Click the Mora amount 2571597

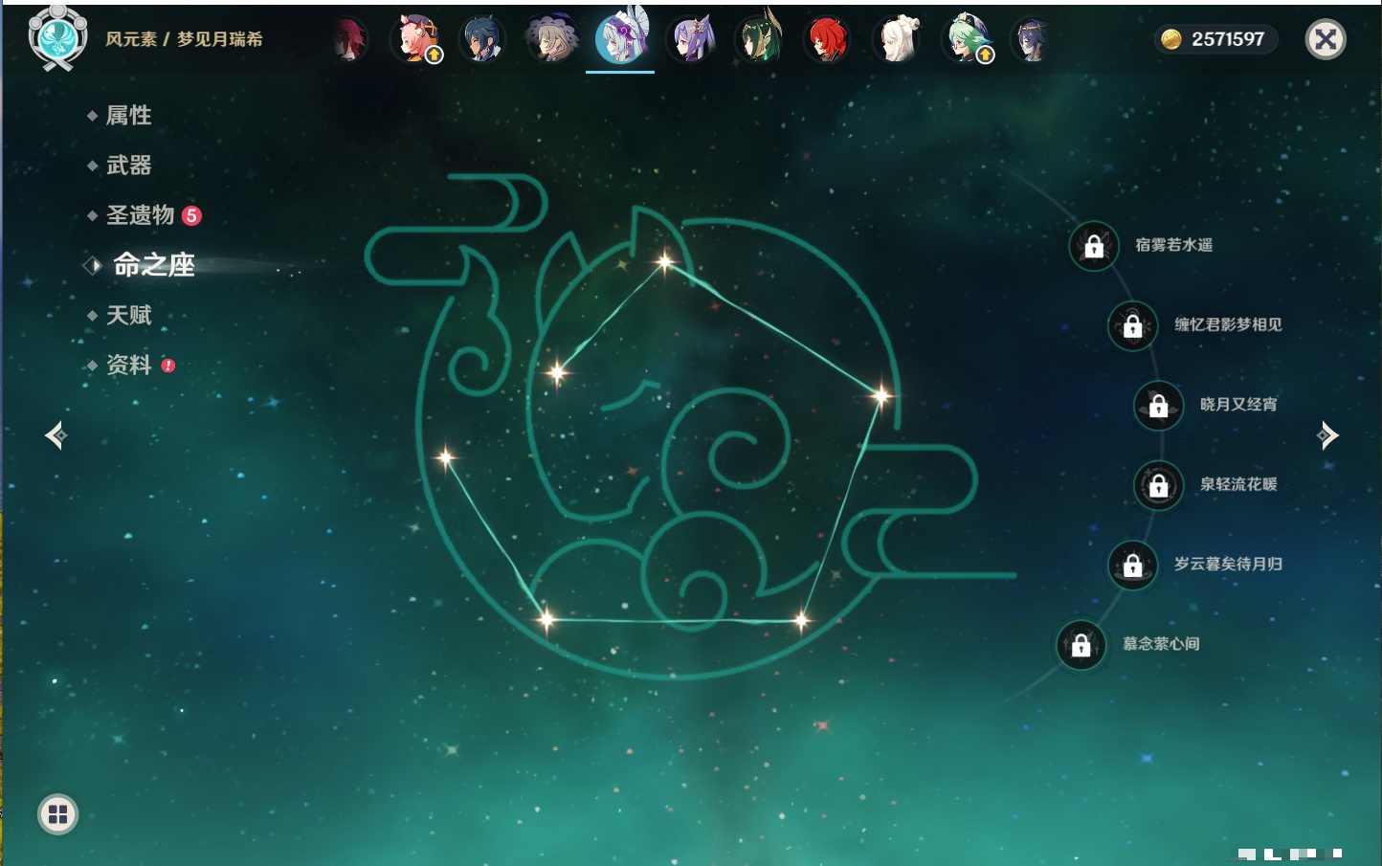pos(1228,39)
